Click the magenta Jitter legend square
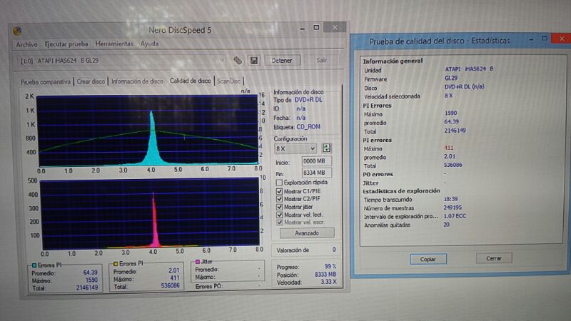The width and height of the screenshot is (571, 321). 198,263
